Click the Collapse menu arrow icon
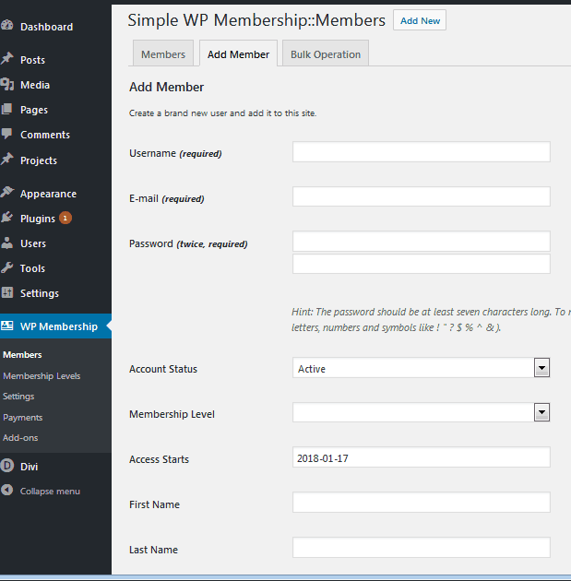This screenshot has height=581, width=571. pyautogui.click(x=7, y=490)
